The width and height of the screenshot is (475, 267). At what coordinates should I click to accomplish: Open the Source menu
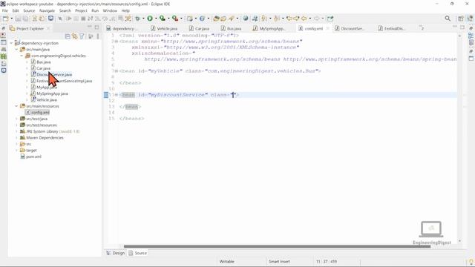click(x=29, y=10)
